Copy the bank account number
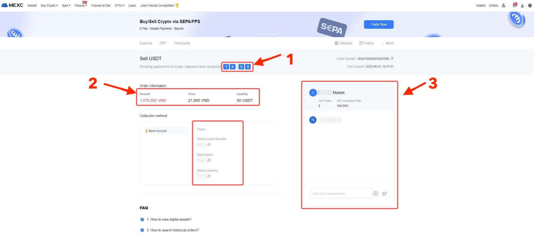This screenshot has height=236, width=534. click(209, 145)
